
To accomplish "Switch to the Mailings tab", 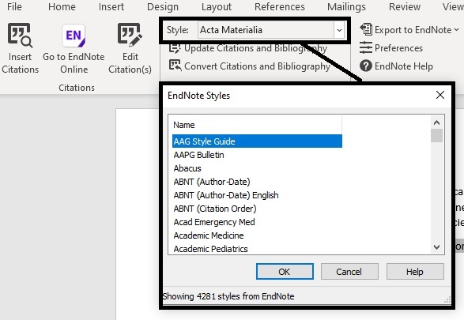I will tap(346, 6).
